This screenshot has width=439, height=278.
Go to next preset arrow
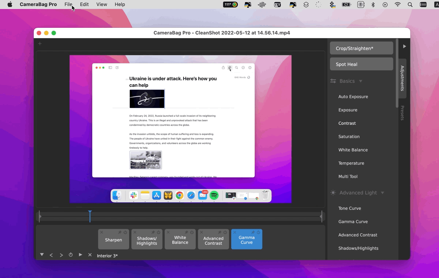point(61,255)
